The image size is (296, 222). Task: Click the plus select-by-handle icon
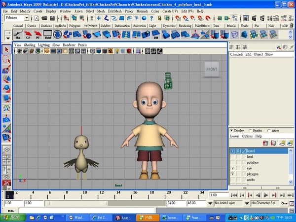(99, 18)
